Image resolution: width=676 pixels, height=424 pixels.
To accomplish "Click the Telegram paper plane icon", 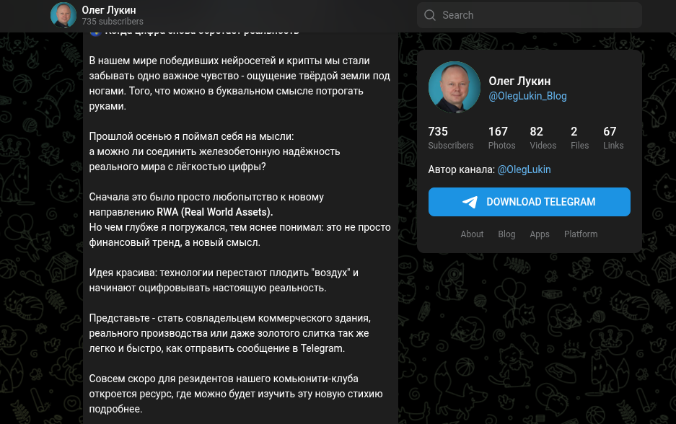I will pyautogui.click(x=470, y=202).
